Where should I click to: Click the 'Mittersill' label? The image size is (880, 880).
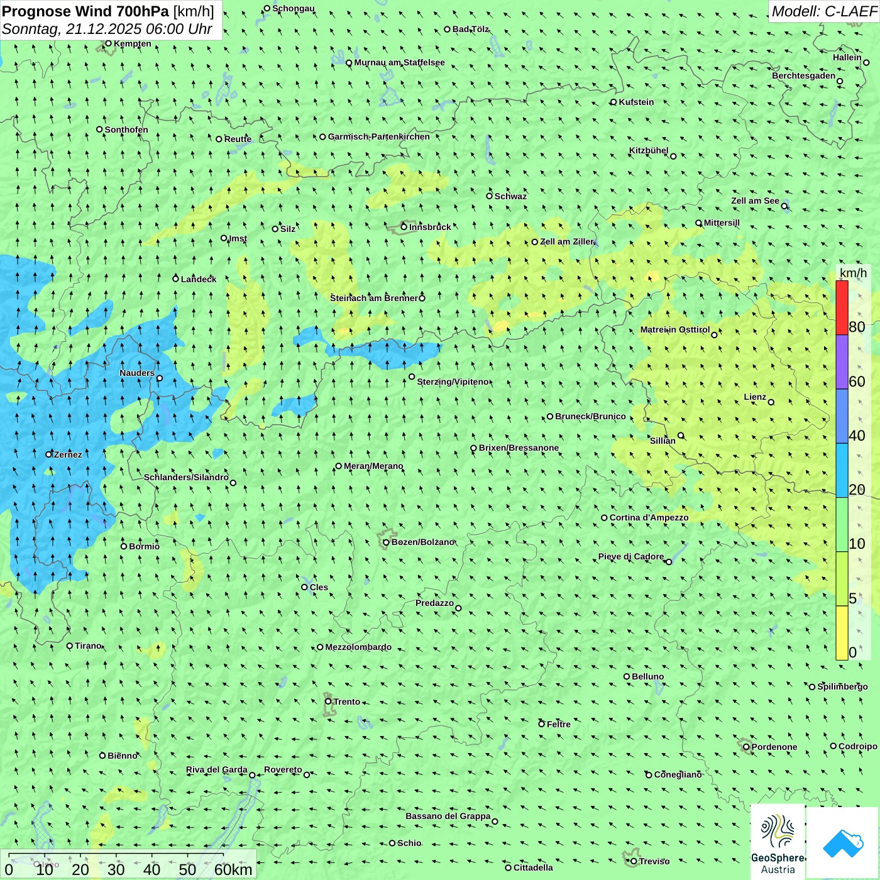point(722,223)
